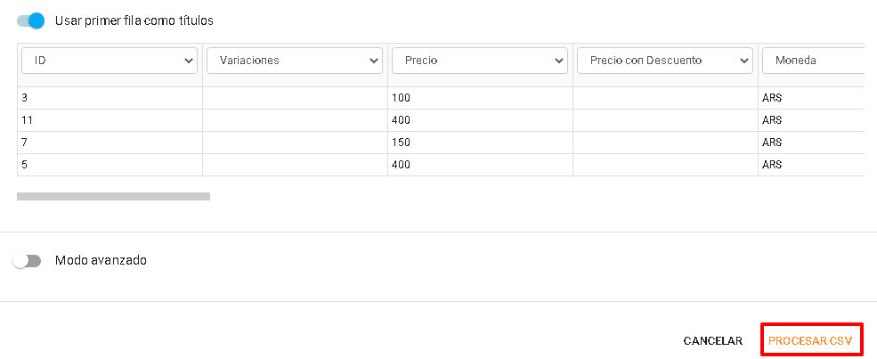
Task: Open the Variaciones column dropdown
Action: tap(295, 61)
